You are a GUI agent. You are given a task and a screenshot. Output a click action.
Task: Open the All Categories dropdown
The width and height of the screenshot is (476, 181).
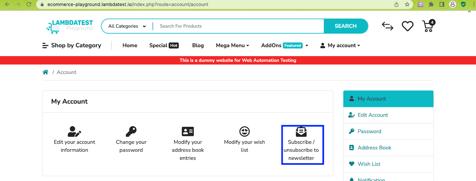(127, 26)
